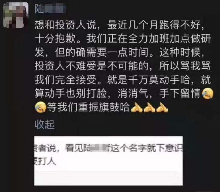Image resolution: width=220 pixels, height=192 pixels.
Task: Collapse the post using 收起
Action: pyautogui.click(x=44, y=125)
